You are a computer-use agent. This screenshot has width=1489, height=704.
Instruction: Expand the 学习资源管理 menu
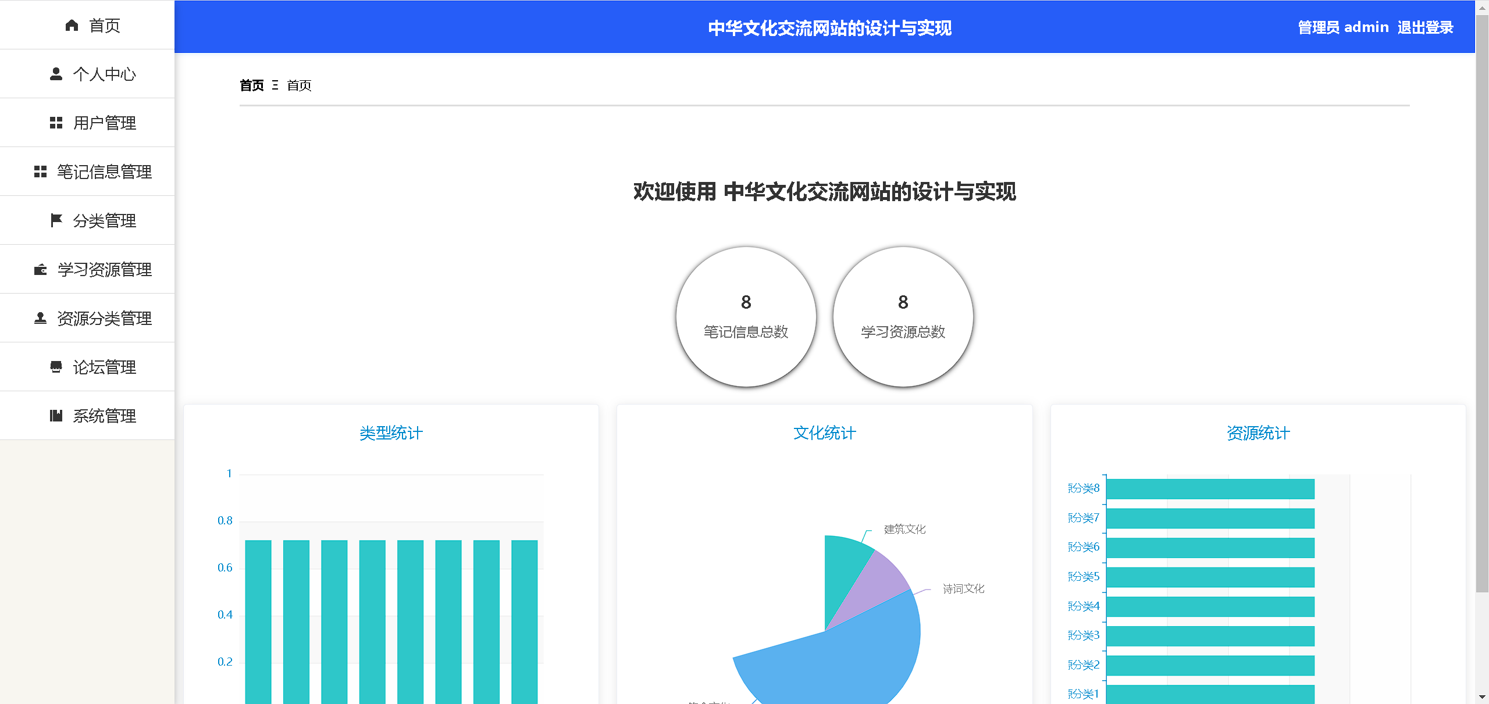[x=104, y=269]
